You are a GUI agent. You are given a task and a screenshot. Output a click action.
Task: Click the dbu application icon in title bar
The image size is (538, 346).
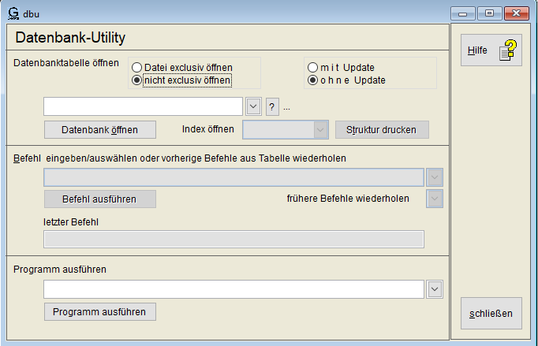(x=13, y=13)
